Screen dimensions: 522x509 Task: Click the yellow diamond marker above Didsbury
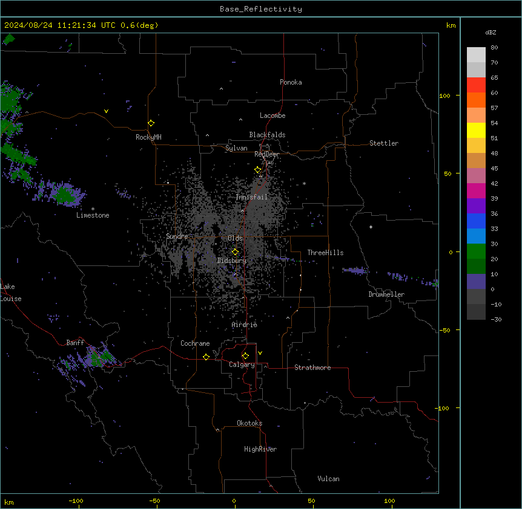(235, 251)
